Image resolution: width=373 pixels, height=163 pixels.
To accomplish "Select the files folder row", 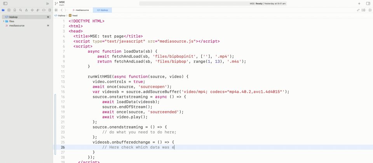I will click(x=26, y=21).
